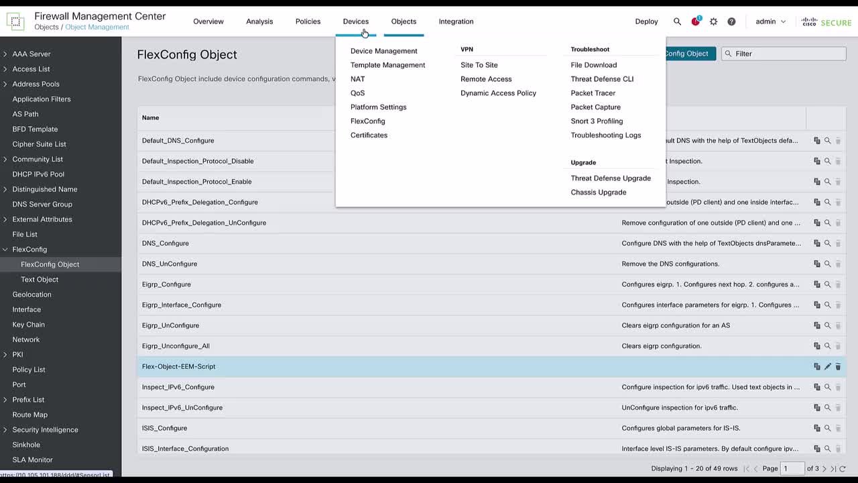Copy the ISIS_Interface_Configuration object
858x483 pixels.
click(817, 448)
